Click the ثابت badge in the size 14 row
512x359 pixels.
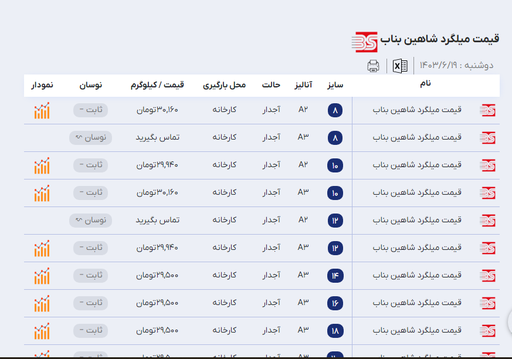click(90, 275)
